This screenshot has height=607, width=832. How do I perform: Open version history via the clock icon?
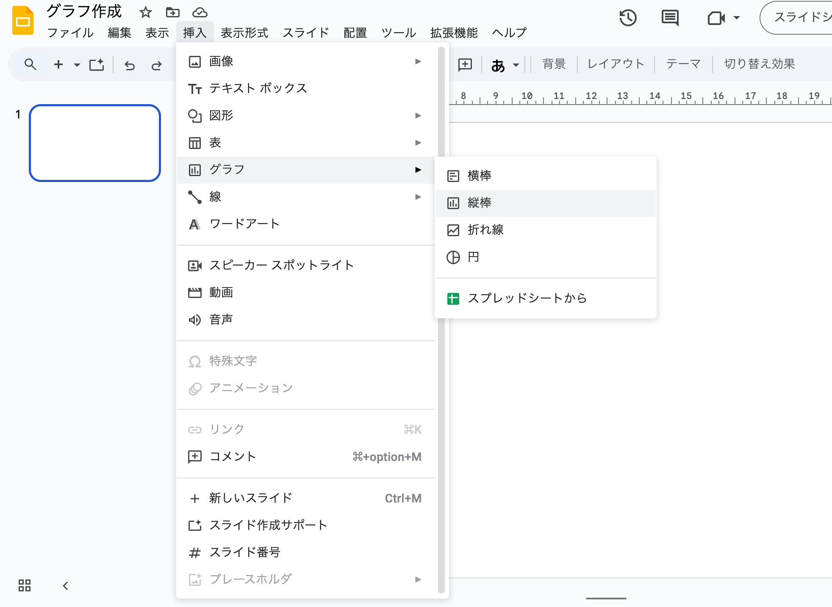coord(628,18)
